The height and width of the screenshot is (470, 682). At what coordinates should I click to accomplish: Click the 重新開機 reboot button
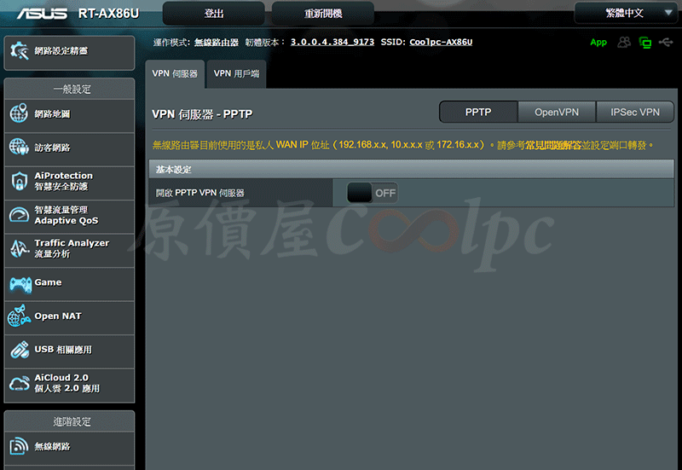[x=323, y=14]
